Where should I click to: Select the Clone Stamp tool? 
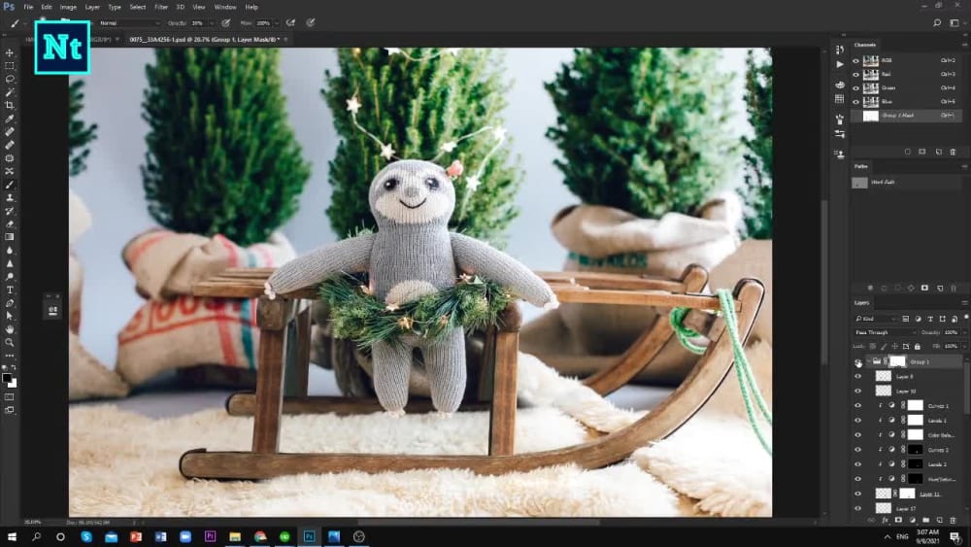click(x=10, y=197)
